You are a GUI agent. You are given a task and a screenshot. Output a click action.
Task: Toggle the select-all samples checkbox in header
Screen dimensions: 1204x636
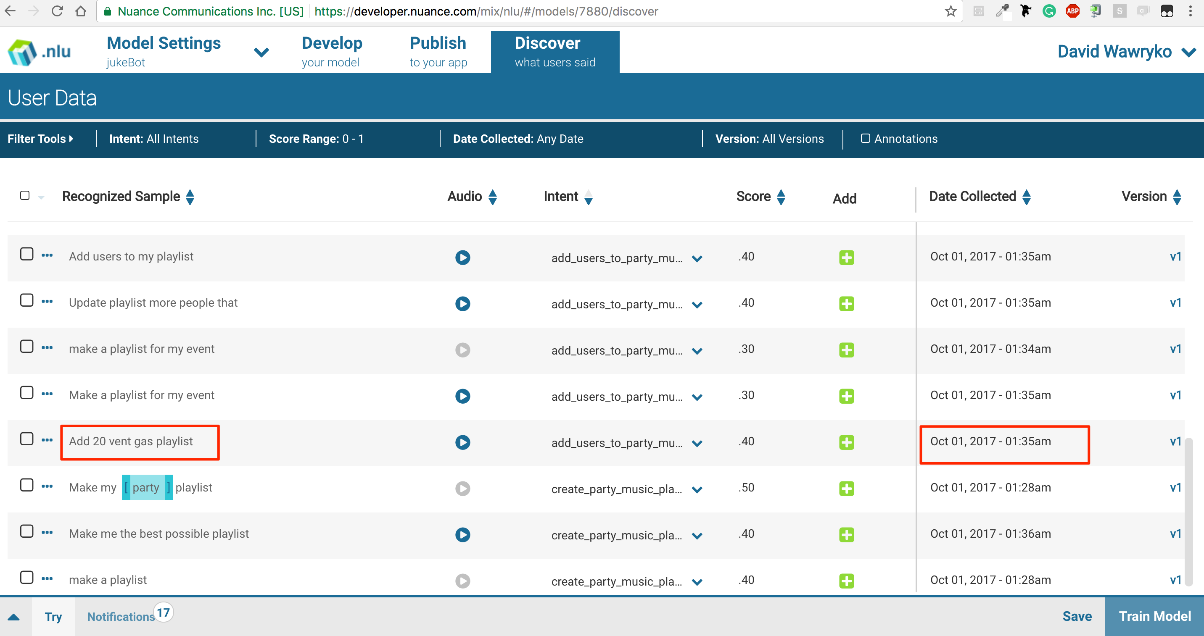pos(25,196)
